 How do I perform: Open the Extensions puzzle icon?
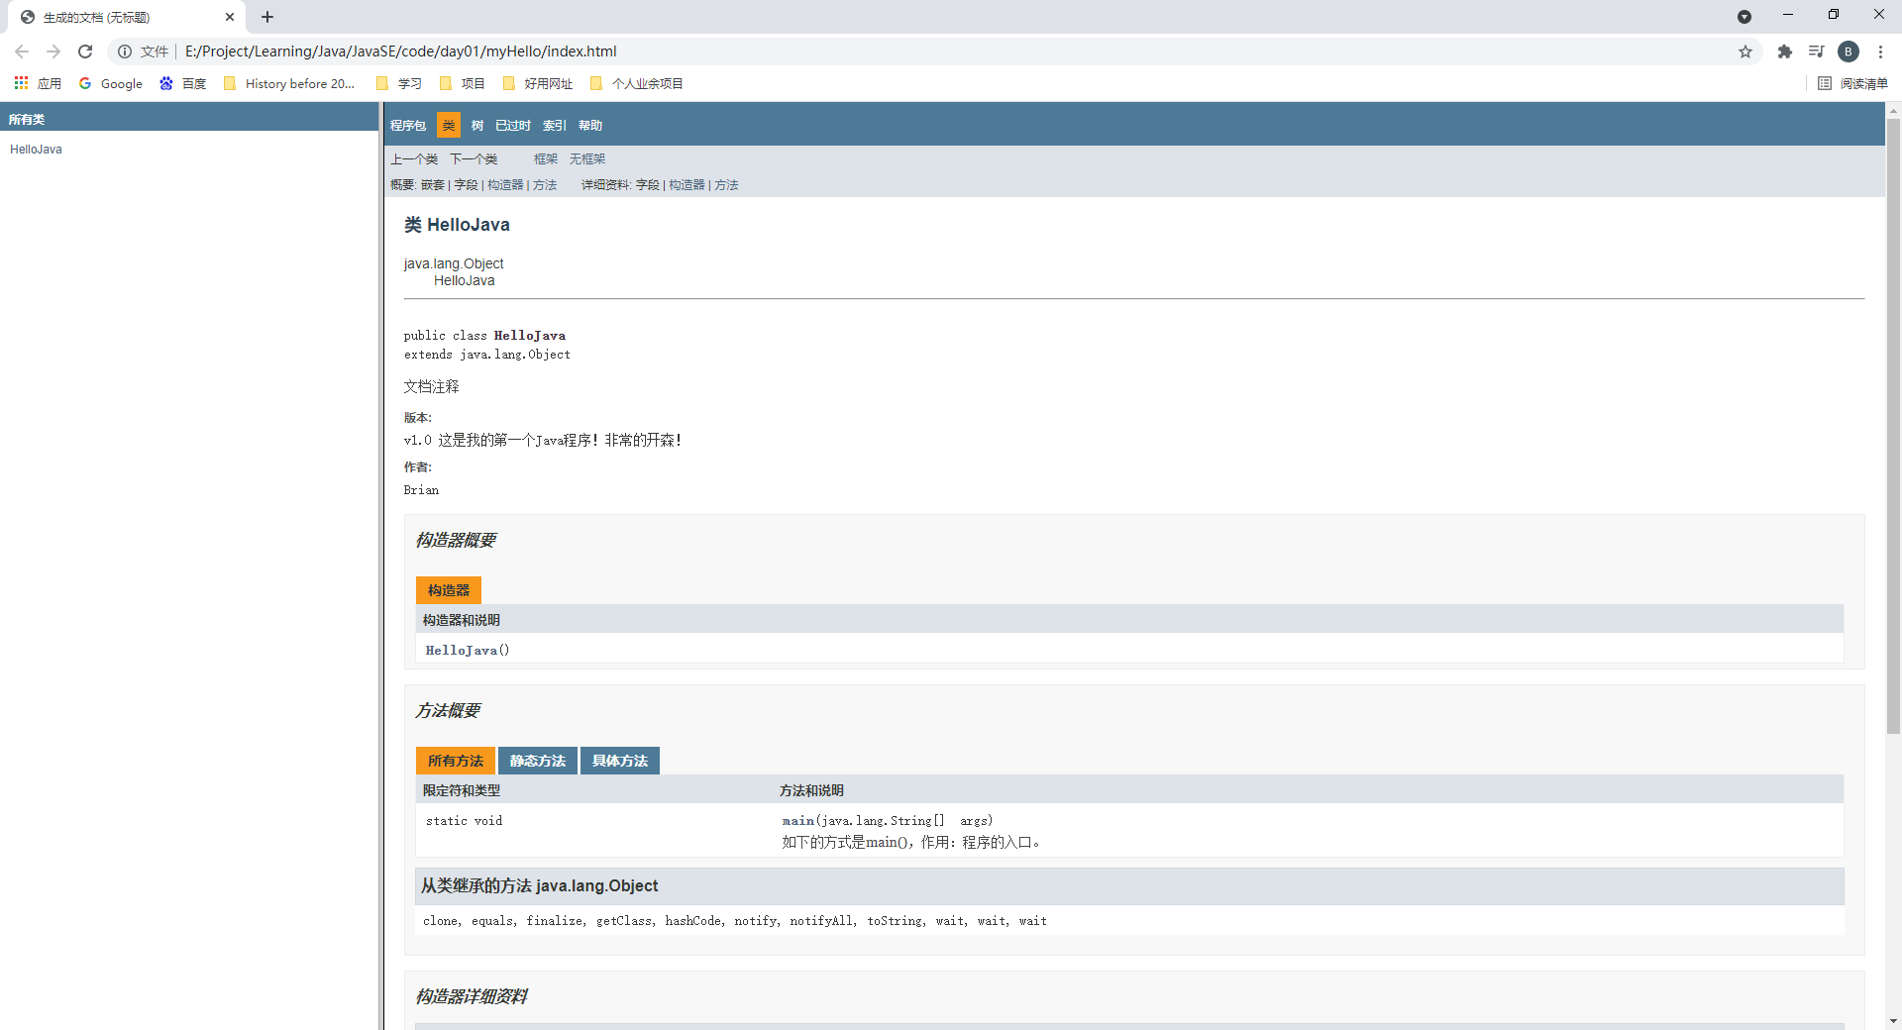click(x=1785, y=51)
